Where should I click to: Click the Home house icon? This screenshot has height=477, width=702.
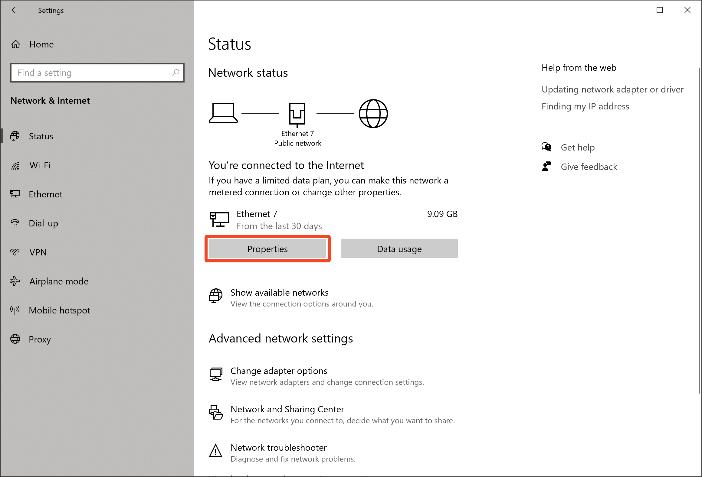[x=16, y=44]
